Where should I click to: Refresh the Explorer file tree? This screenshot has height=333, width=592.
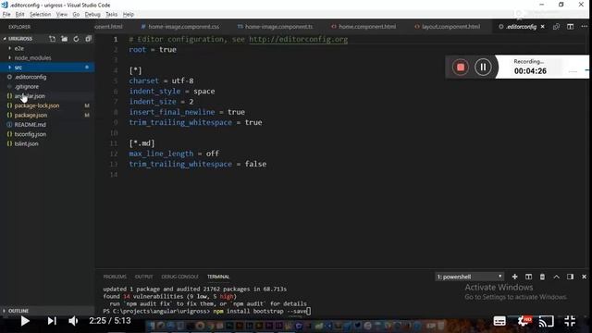tap(76, 39)
